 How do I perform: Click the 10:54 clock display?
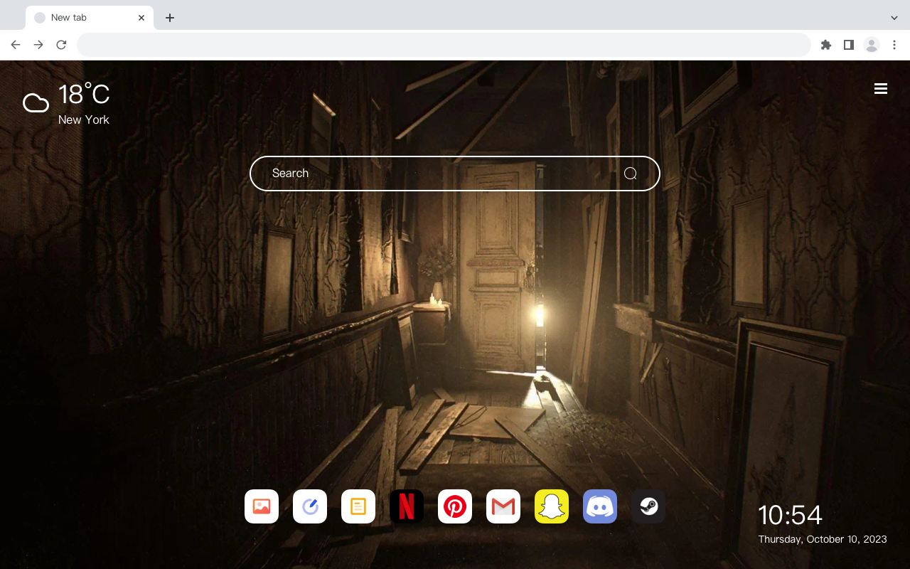tap(790, 515)
